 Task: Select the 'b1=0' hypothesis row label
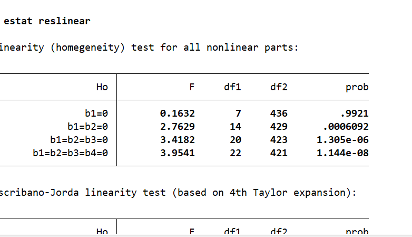(96, 113)
